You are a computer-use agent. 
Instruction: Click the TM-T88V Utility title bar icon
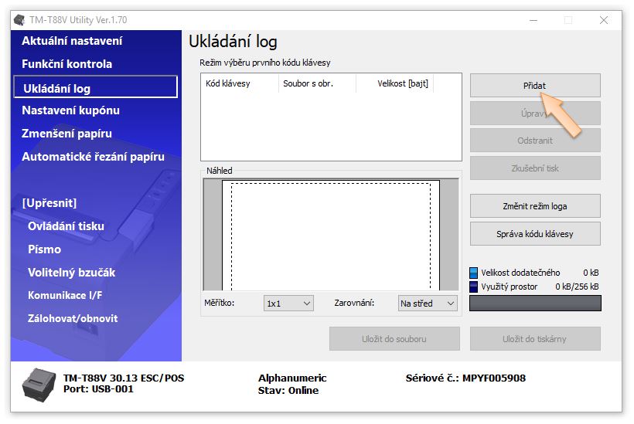(x=19, y=20)
